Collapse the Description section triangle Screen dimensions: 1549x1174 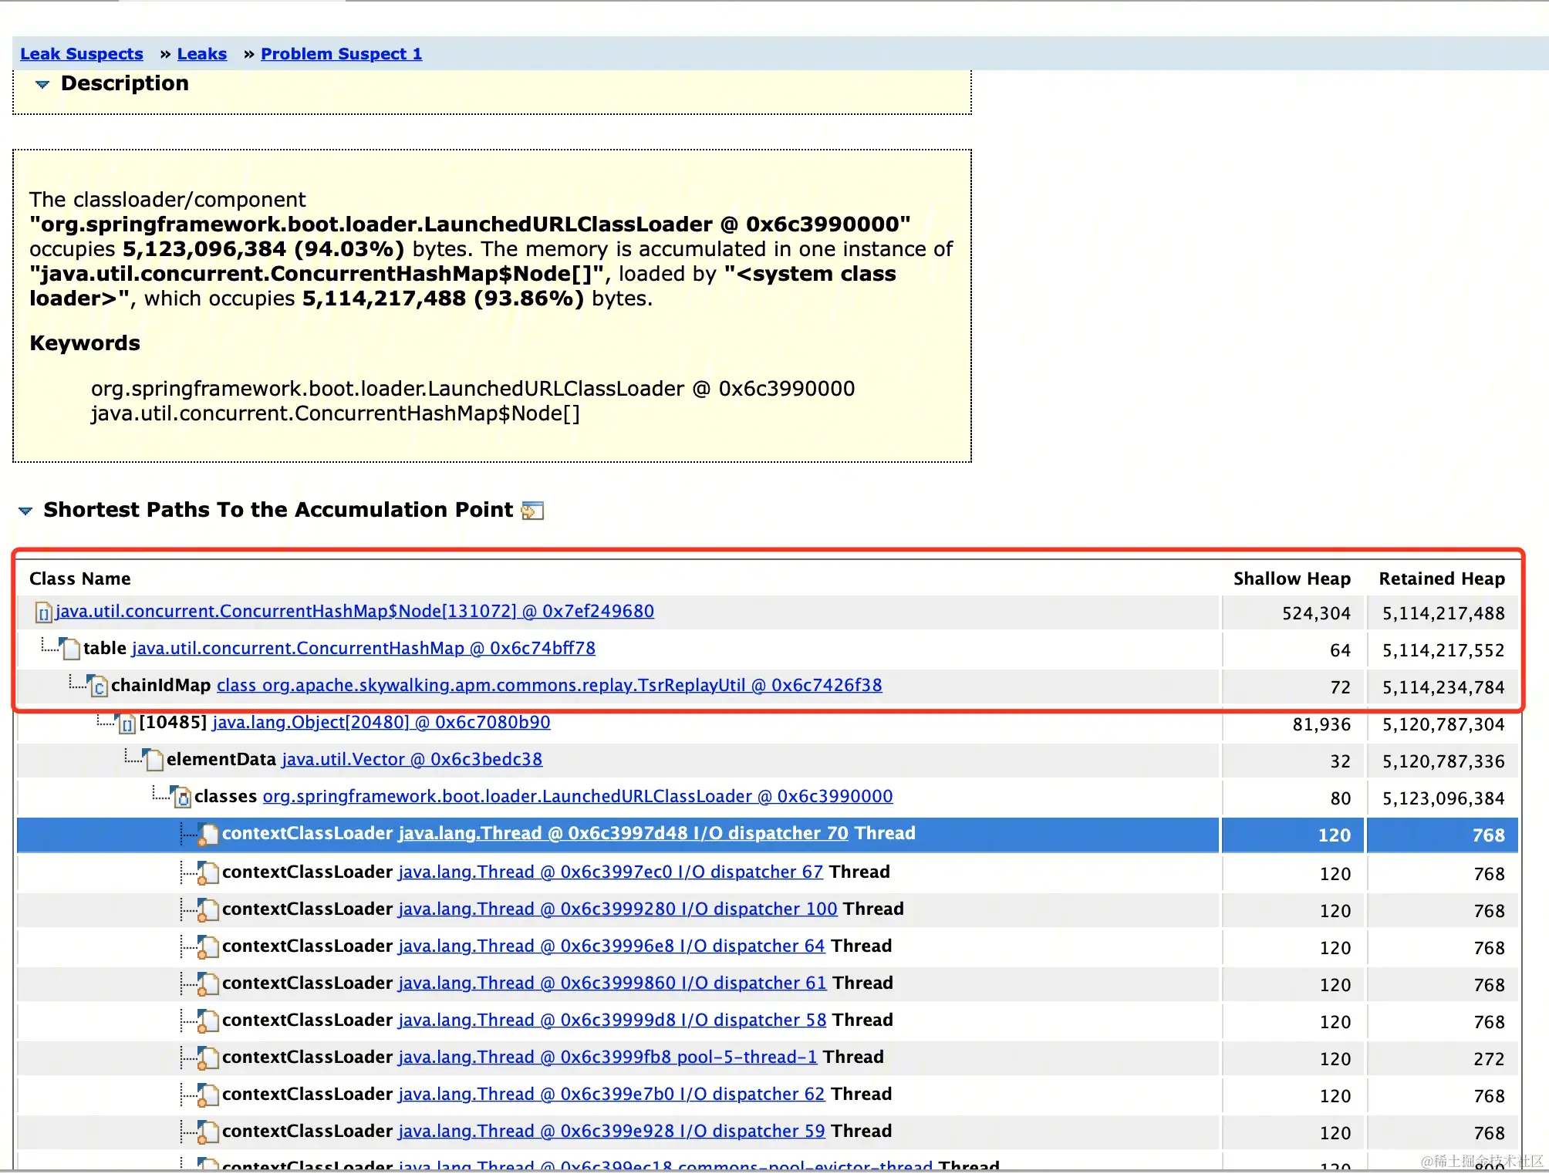[x=42, y=84]
